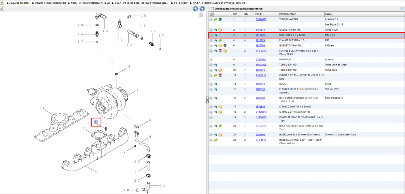Go to the home page icon

click(2, 3)
